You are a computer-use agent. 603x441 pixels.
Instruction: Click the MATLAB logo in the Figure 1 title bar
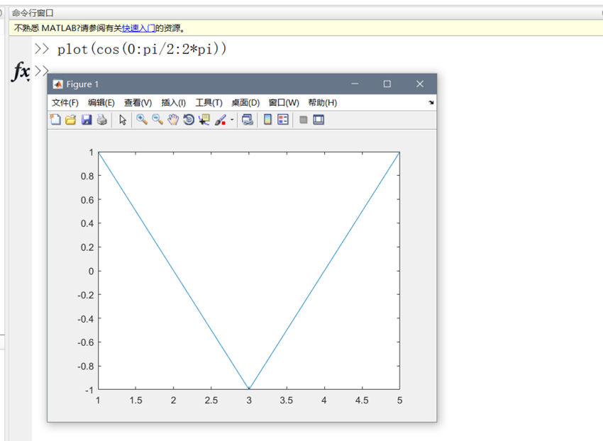[x=58, y=84]
